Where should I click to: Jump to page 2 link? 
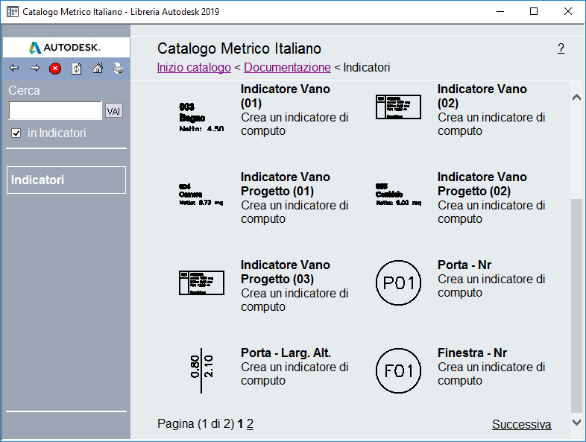[251, 424]
